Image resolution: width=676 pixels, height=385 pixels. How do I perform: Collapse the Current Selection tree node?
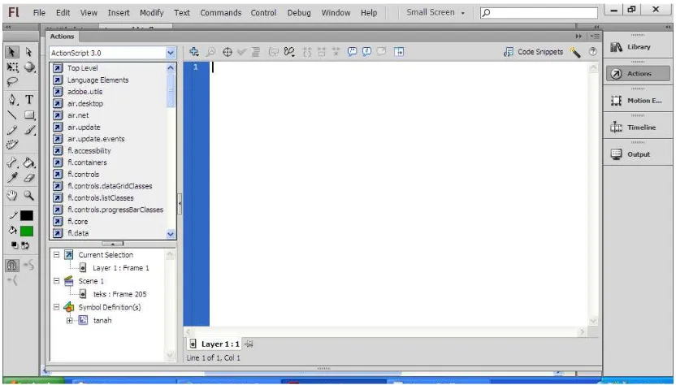pyautogui.click(x=57, y=255)
